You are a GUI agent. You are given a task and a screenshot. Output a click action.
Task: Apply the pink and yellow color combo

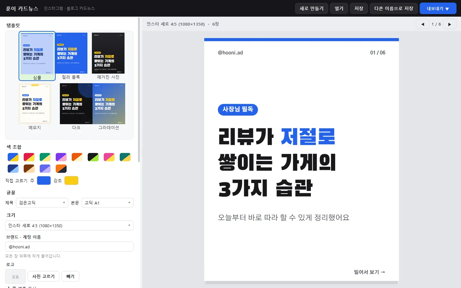pyautogui.click(x=109, y=157)
